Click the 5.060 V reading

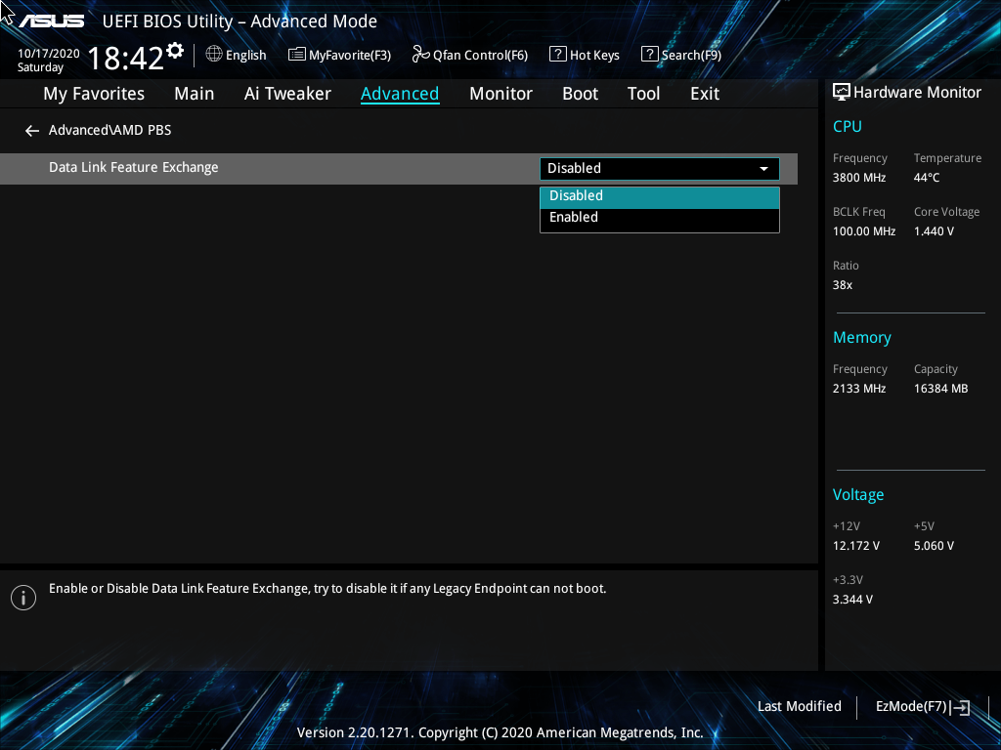coord(934,546)
